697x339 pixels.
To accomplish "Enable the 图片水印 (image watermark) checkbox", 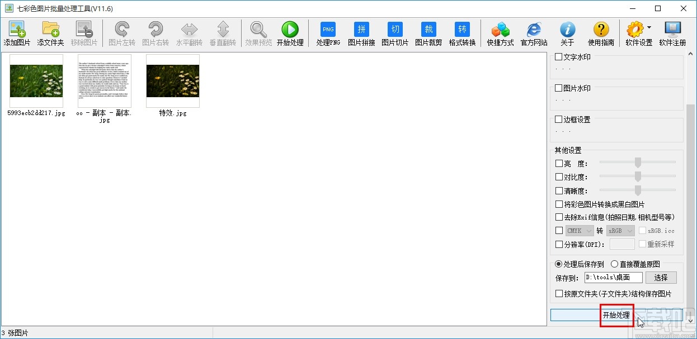I will click(559, 88).
